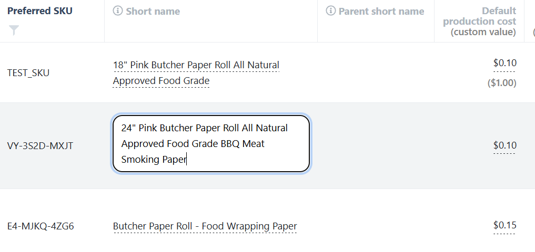Click the empty Parent short name cell for VY-3S2D-MXJT

coord(376,146)
